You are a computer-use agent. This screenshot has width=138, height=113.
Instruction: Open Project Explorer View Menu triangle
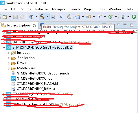[118, 24]
